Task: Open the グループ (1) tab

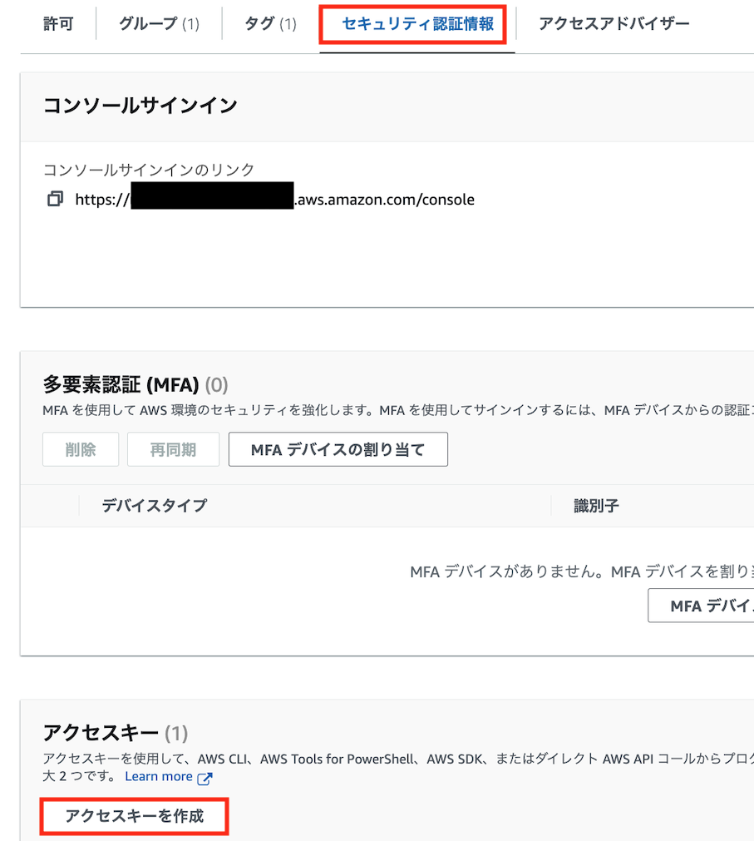Action: [x=158, y=24]
